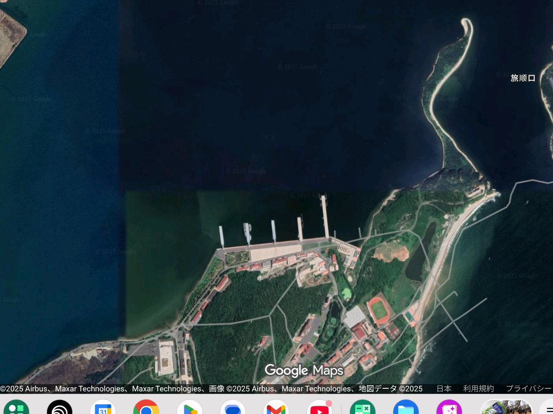Image resolution: width=553 pixels, height=414 pixels.
Task: Launch the YouTube app
Action: coord(320,408)
